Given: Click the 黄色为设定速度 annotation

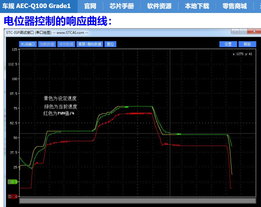Looking at the screenshot, I should tap(60, 98).
